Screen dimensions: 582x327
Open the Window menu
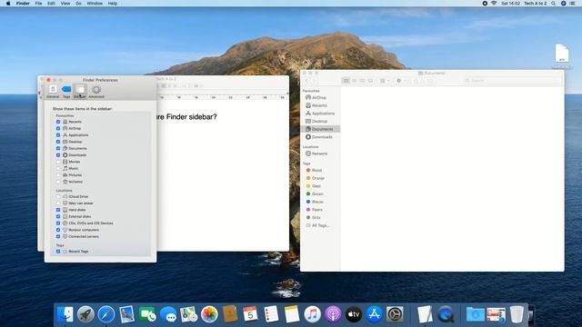(x=95, y=4)
